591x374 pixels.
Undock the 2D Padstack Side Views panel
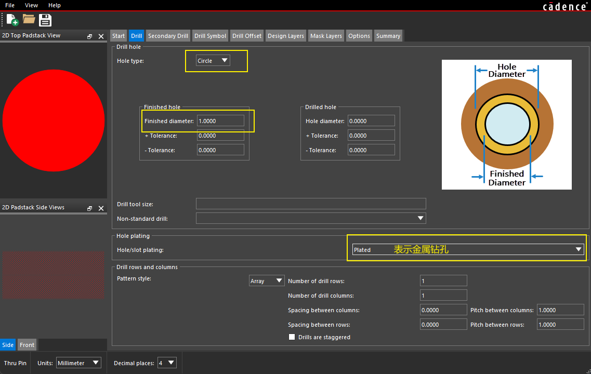coord(89,208)
